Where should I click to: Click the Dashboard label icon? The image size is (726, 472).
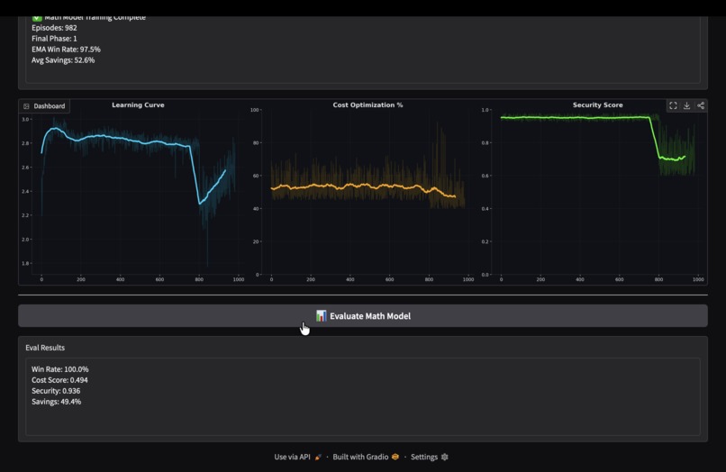(26, 106)
